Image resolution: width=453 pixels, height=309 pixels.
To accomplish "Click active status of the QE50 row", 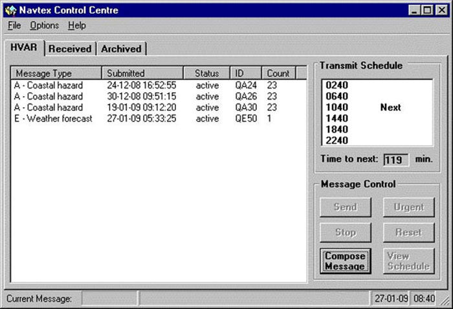I will (x=207, y=118).
